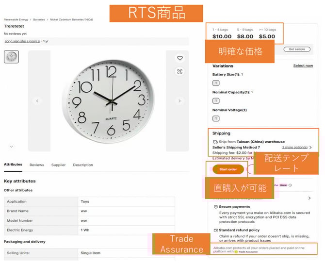
Task: Click the Standard refund policy icon
Action: 215,230
